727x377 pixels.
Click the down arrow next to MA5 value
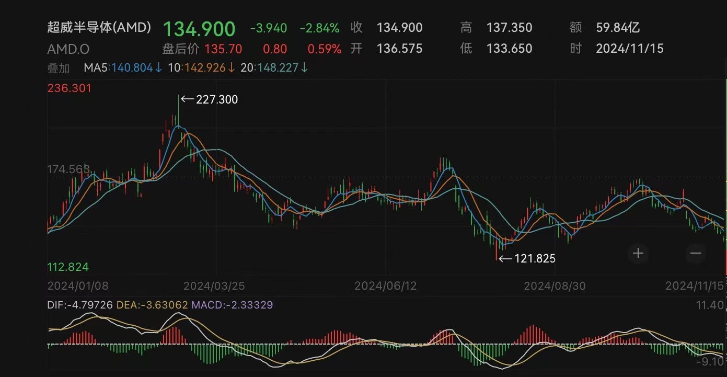[158, 68]
